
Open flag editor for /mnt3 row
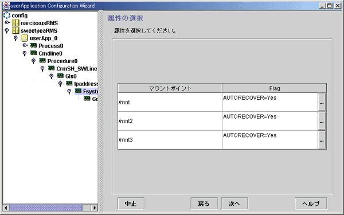point(322,140)
